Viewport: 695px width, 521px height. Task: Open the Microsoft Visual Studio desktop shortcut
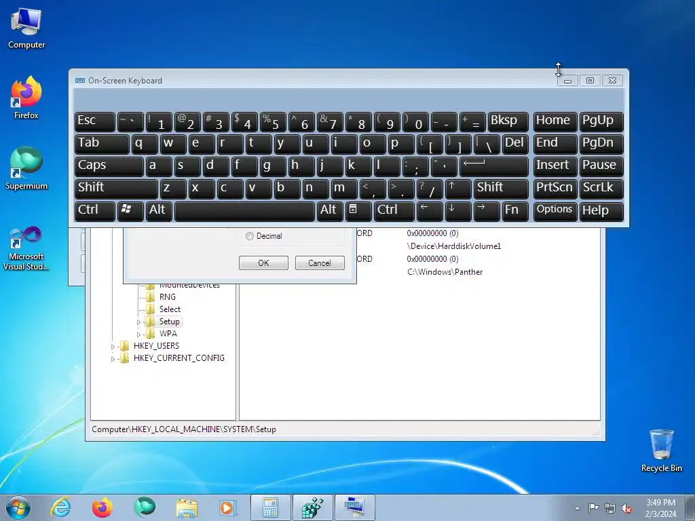[26, 248]
